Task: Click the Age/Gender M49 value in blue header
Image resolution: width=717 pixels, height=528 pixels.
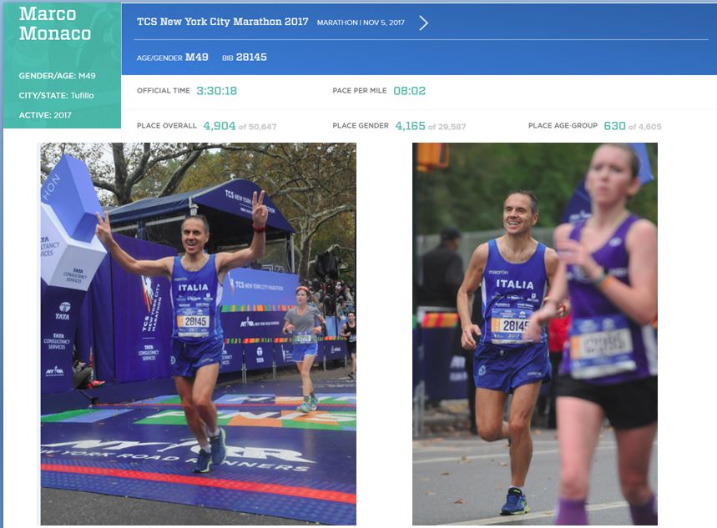Action: coord(196,58)
